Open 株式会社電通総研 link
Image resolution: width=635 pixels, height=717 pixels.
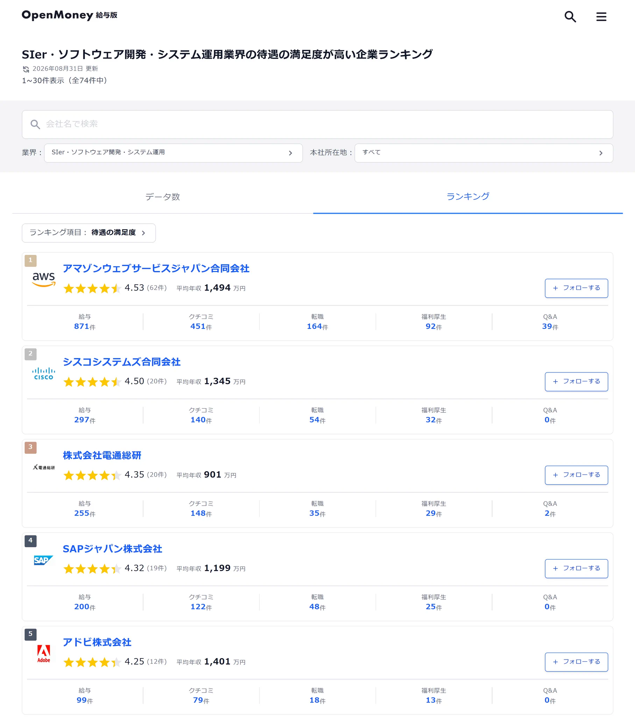click(102, 455)
